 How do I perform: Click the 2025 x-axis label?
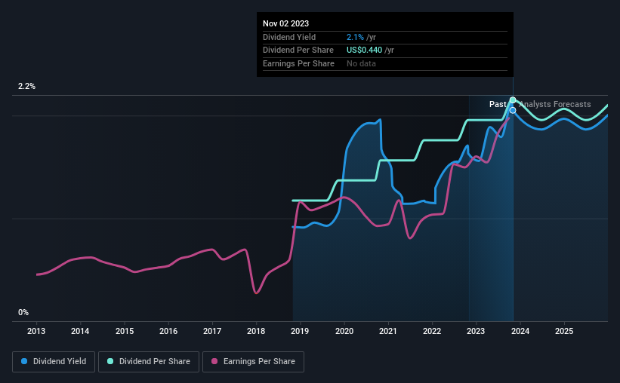point(564,331)
